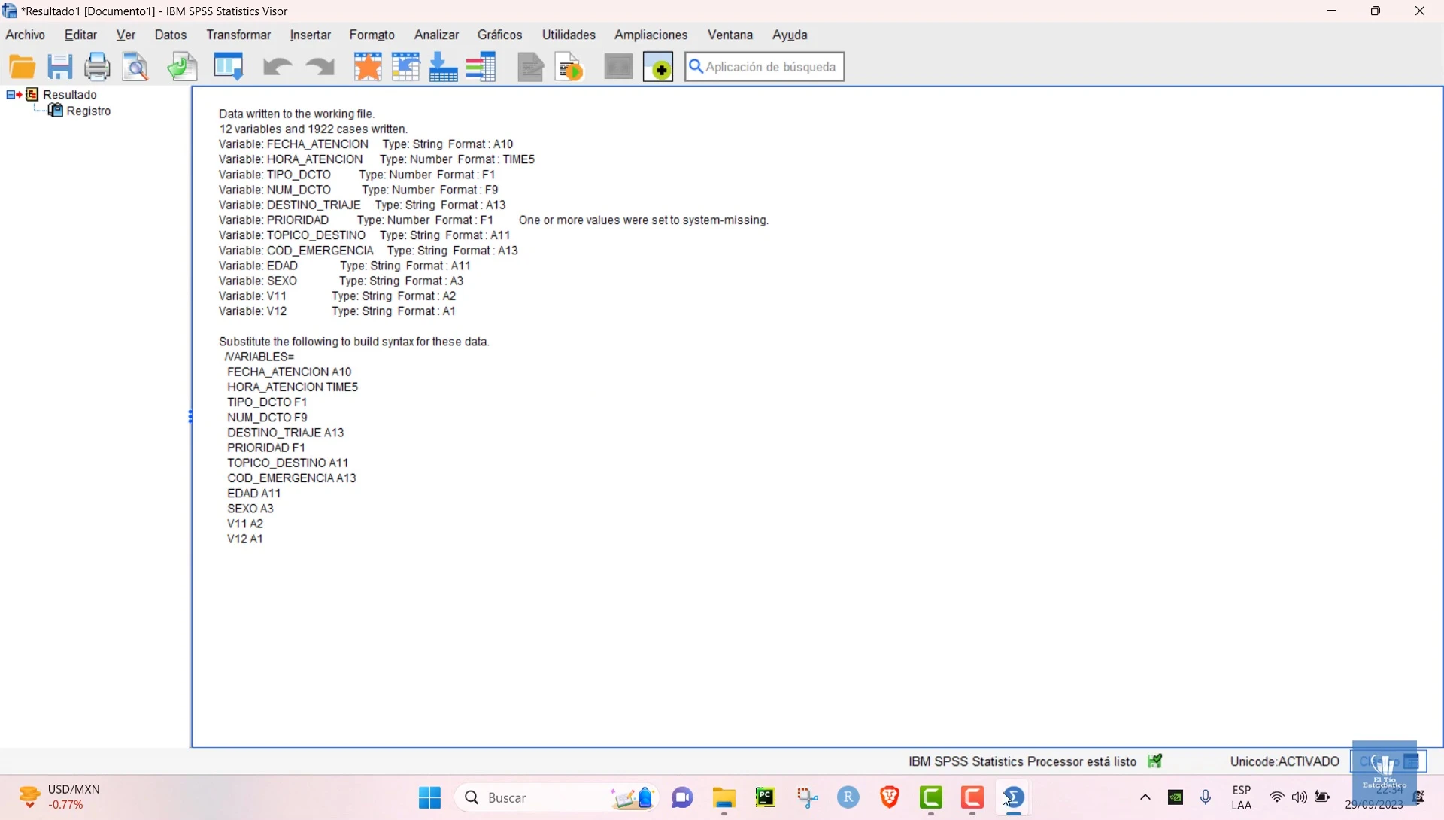Screen dimensions: 1444x820
Task: Click the HORA_ATENCION TIME5 syntax line
Action: tap(293, 387)
